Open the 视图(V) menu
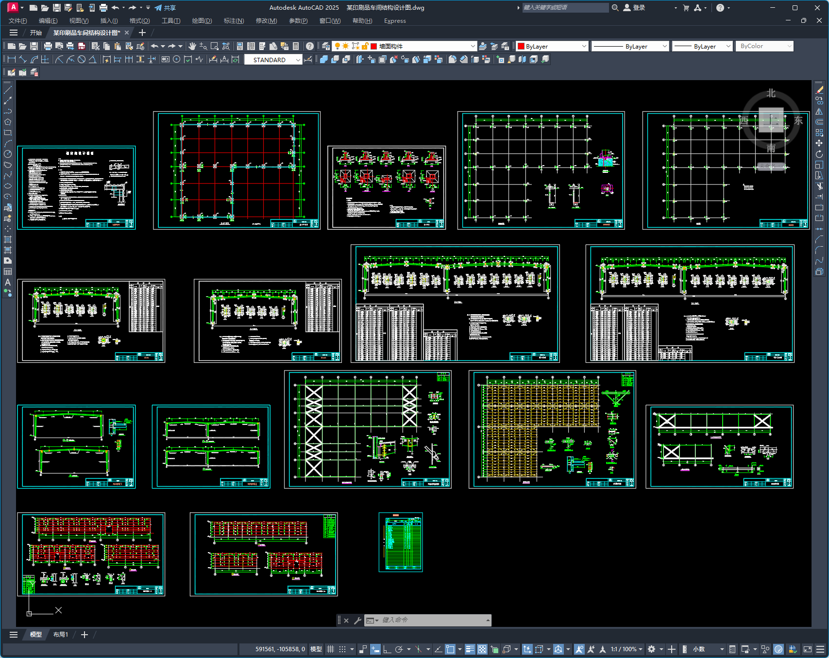The height and width of the screenshot is (658, 829). point(79,21)
